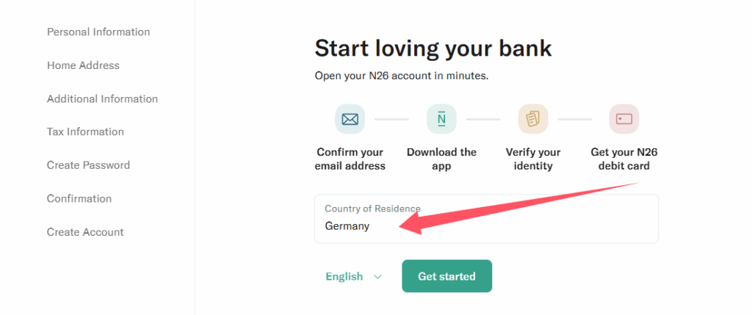Click the debit card icon
Viewport: 752px width, 315px height.
click(623, 119)
